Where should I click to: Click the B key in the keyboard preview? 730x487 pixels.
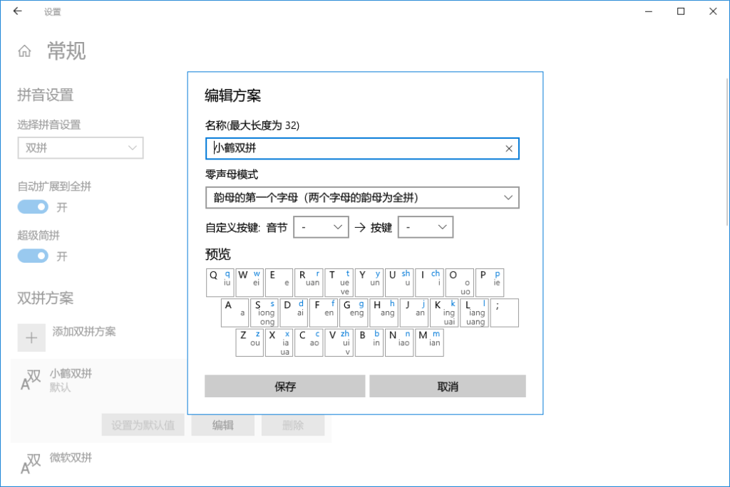tap(369, 342)
